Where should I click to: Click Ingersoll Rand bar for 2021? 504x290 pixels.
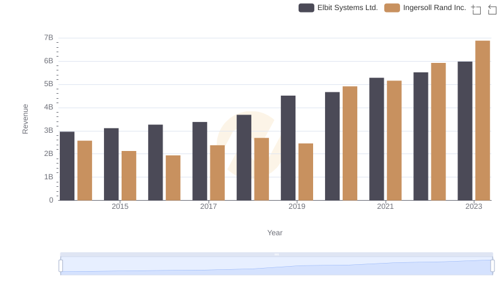[394, 140]
